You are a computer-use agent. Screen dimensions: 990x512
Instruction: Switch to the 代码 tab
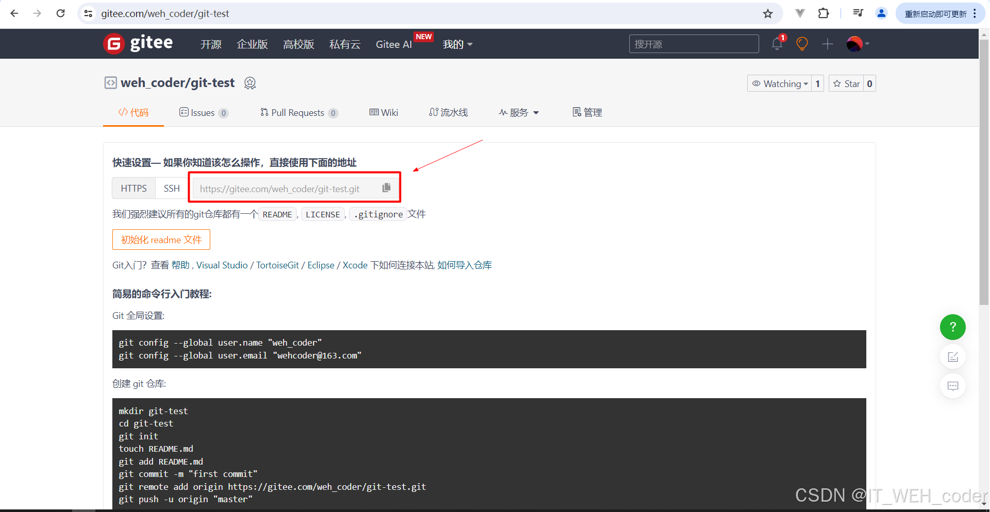133,112
